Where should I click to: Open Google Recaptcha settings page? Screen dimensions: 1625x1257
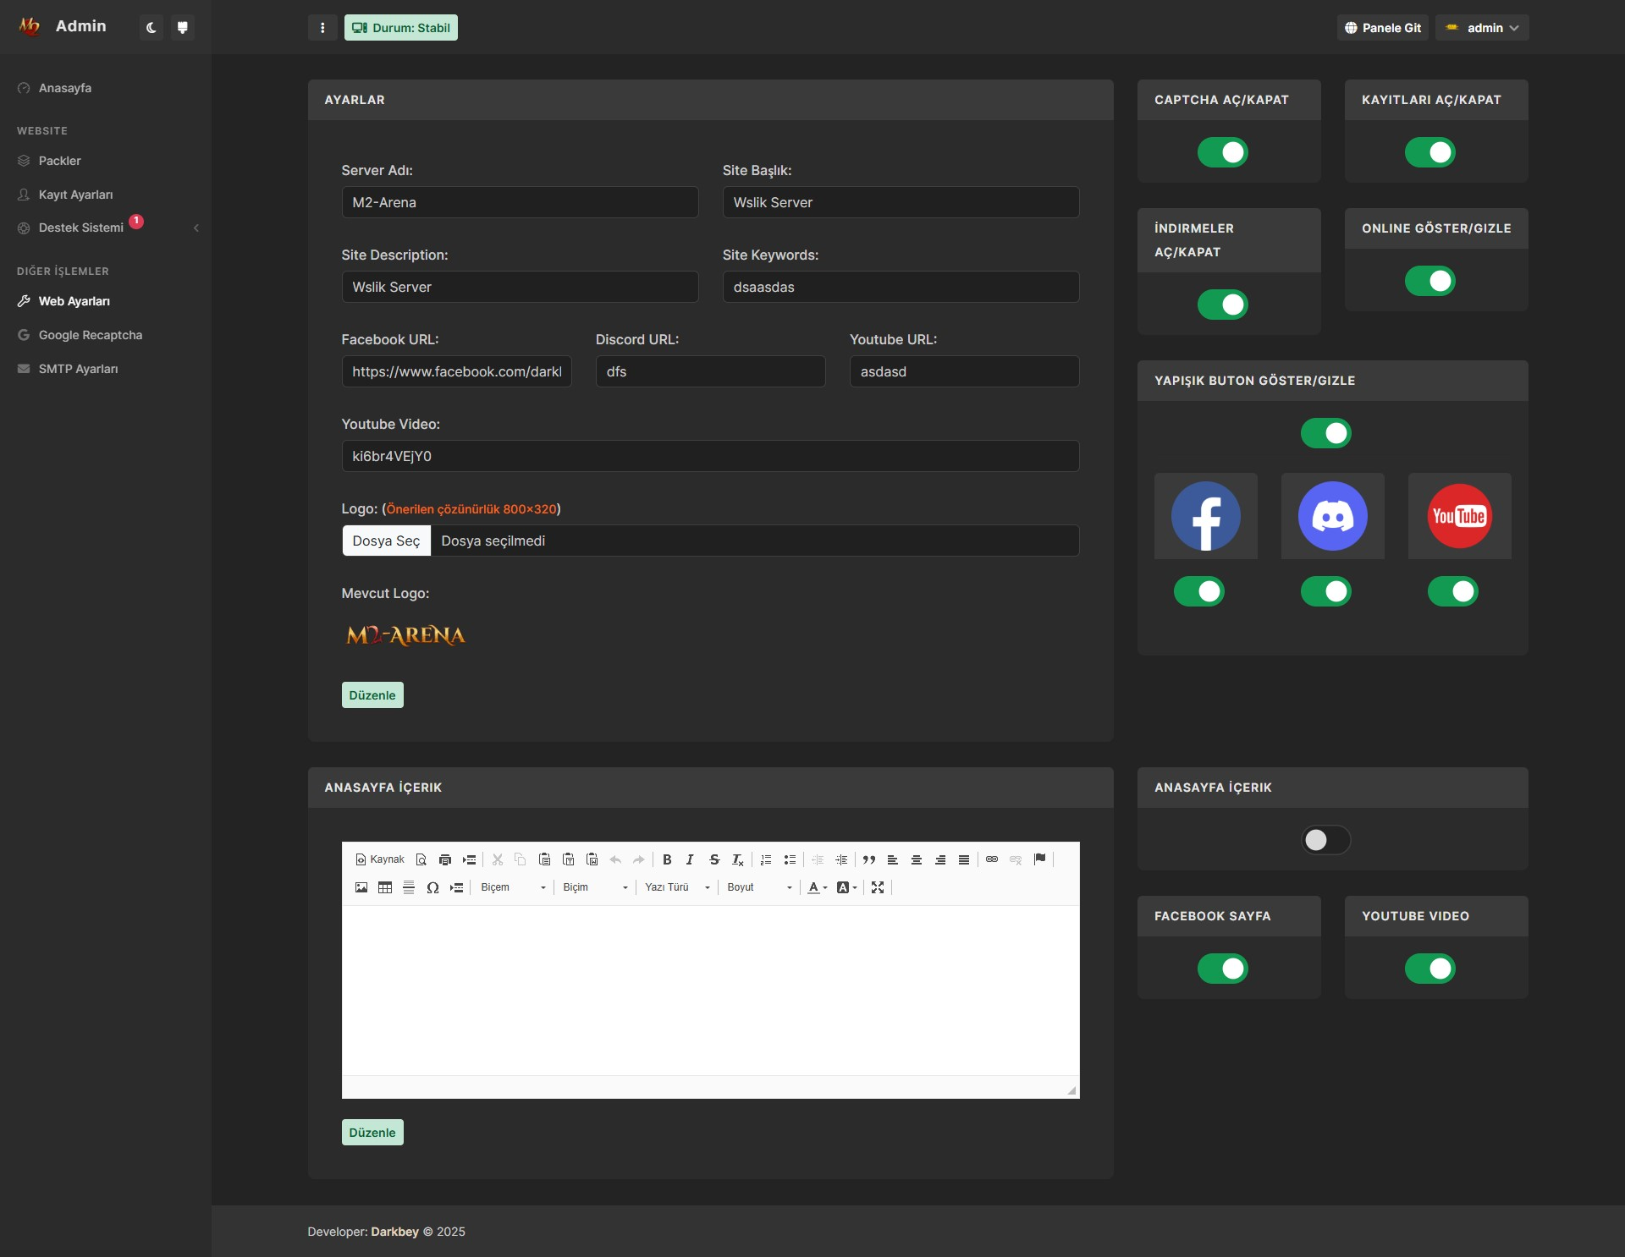(x=90, y=335)
